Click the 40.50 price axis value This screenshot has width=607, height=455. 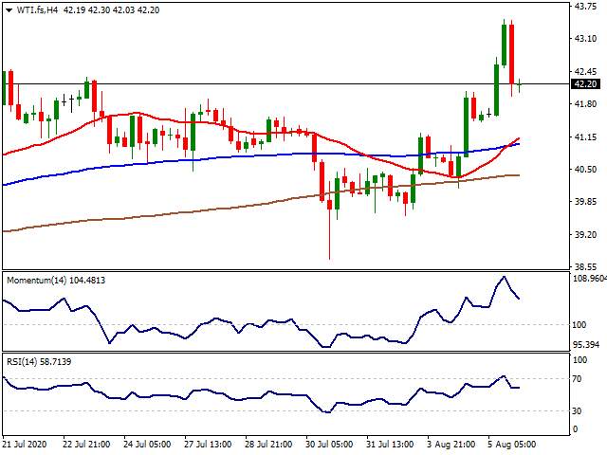tap(585, 170)
